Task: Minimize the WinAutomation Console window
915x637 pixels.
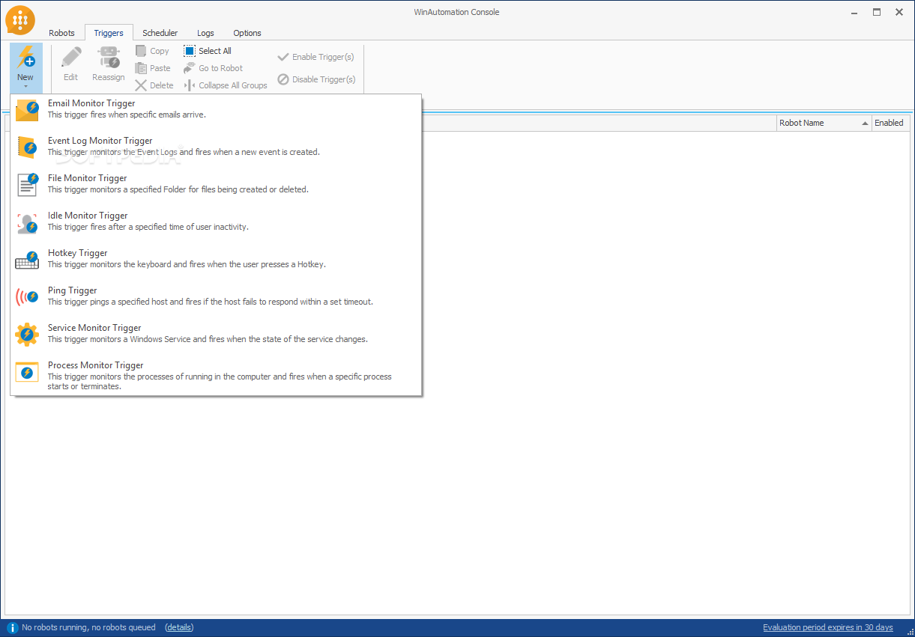Action: (855, 12)
